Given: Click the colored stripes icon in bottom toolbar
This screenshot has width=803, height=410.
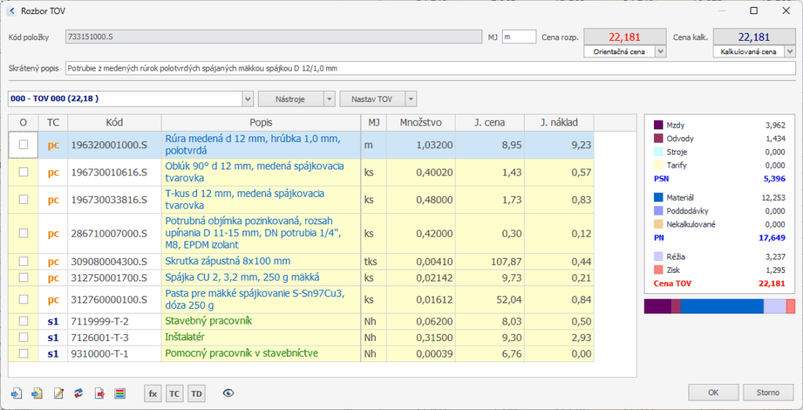Looking at the screenshot, I should click(x=120, y=393).
